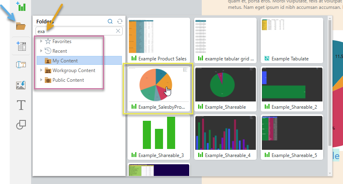Expand the Workgroup Content node

(41, 70)
